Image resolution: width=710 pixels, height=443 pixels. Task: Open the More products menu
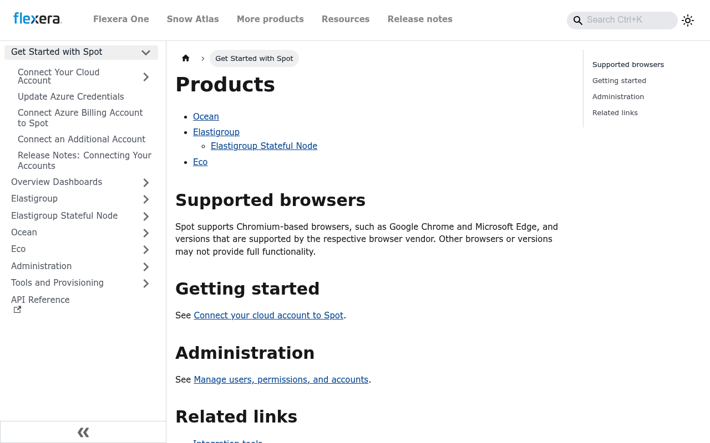click(270, 19)
